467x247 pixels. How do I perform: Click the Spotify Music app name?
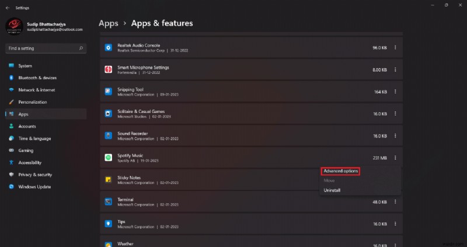[x=130, y=156]
